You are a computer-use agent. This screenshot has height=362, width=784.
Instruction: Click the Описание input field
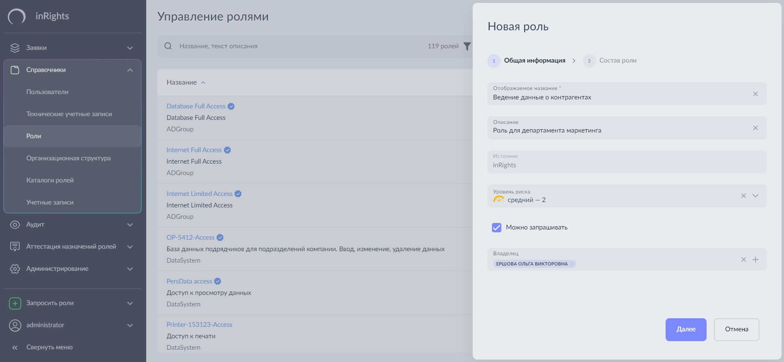click(614, 130)
